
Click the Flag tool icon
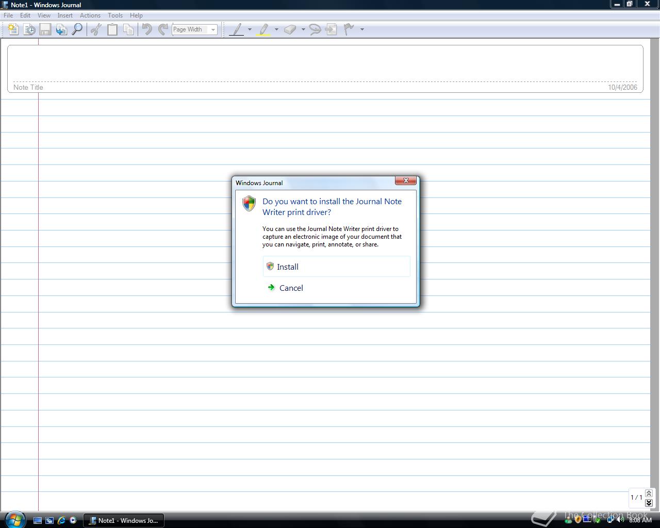click(x=349, y=29)
